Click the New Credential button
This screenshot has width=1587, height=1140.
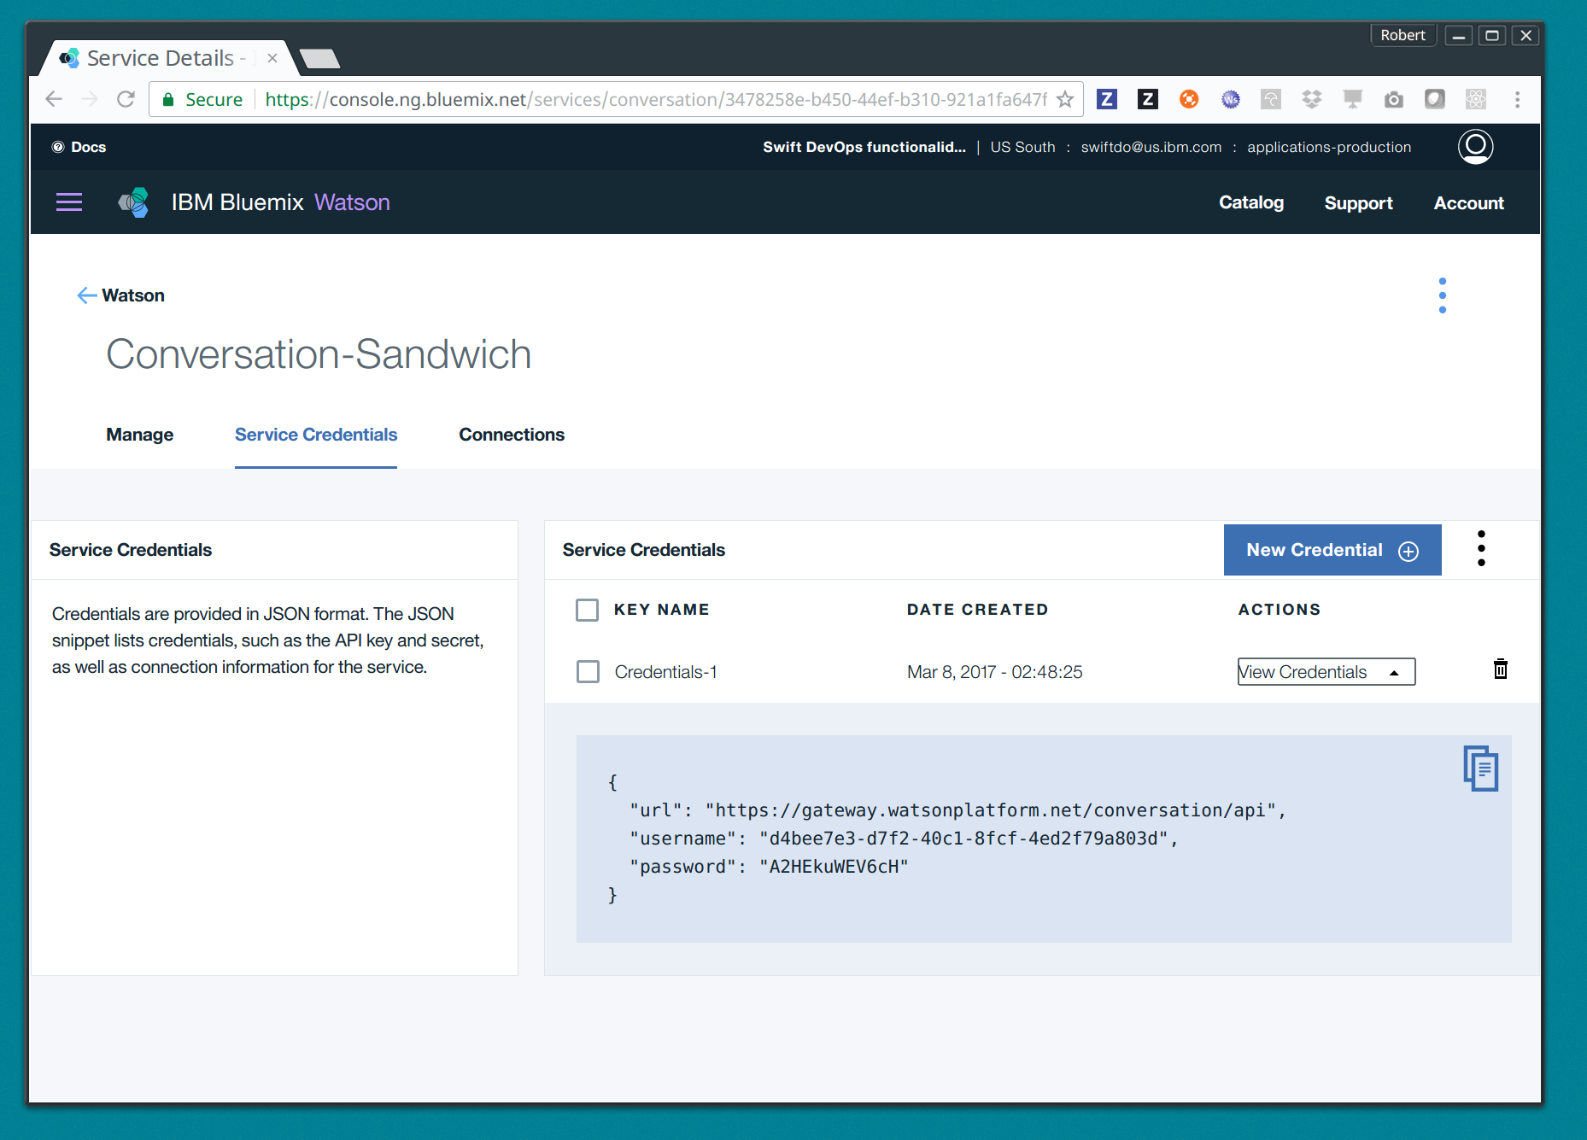click(1332, 550)
